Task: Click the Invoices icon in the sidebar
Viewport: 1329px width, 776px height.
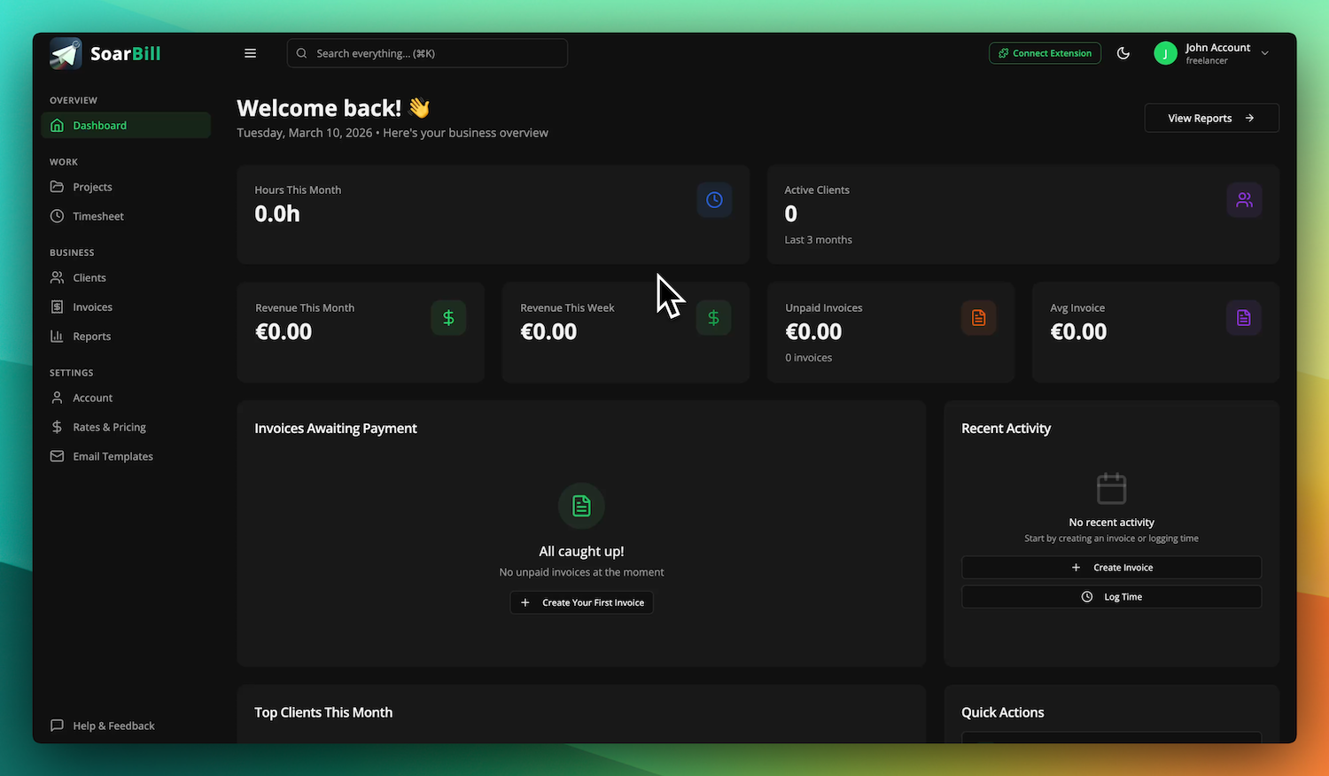Action: pos(56,307)
